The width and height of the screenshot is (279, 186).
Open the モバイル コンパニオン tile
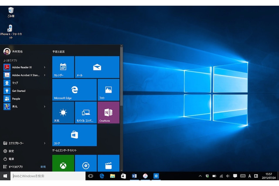pos(86,112)
